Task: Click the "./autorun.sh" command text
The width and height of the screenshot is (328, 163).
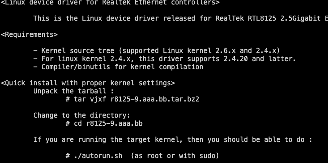Action: (98, 156)
